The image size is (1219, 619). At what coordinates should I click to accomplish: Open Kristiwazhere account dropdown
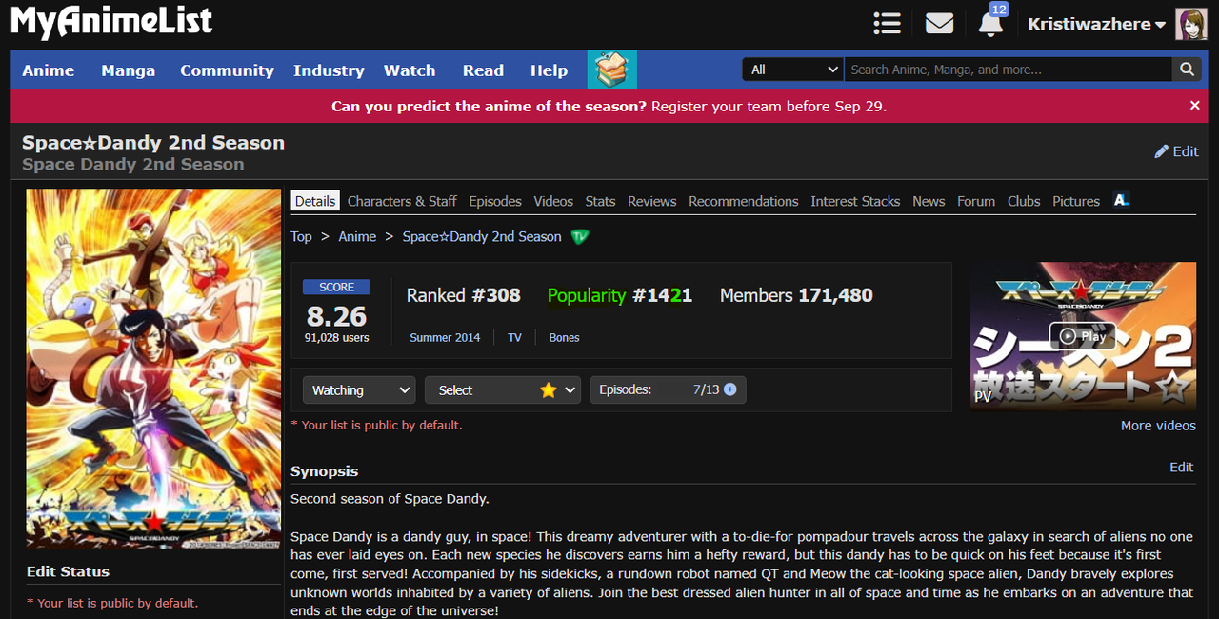click(x=1096, y=25)
